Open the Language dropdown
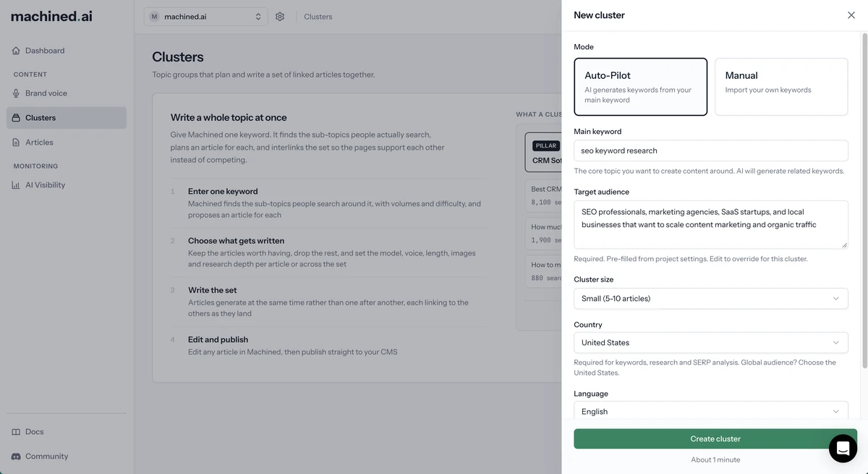868x474 pixels. click(711, 410)
